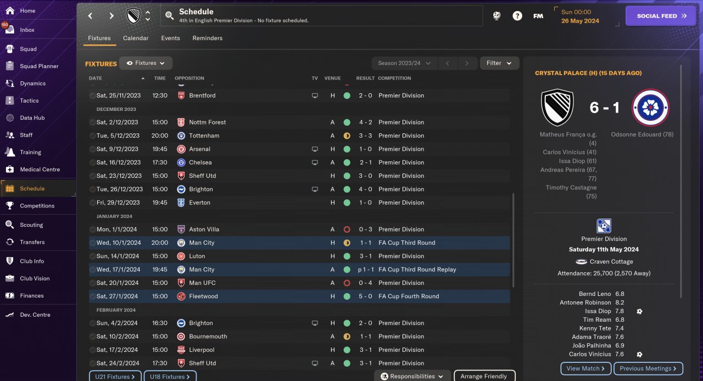
Task: Click the Arrange Friendly button
Action: coord(484,376)
